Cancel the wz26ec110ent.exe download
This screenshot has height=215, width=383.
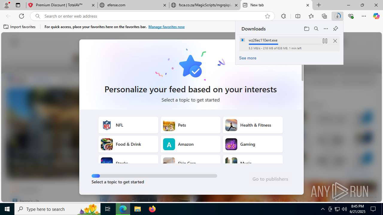pos(335,41)
